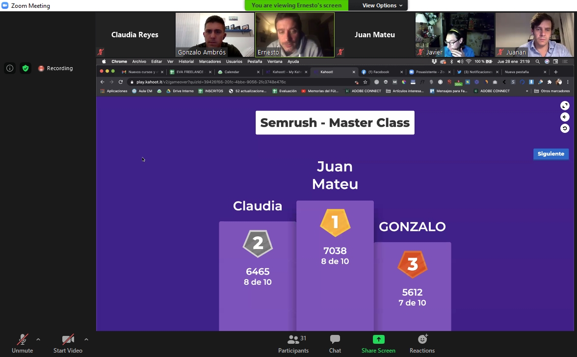This screenshot has width=577, height=357.
Task: Toggle Kahoot sound icon
Action: tap(564, 117)
